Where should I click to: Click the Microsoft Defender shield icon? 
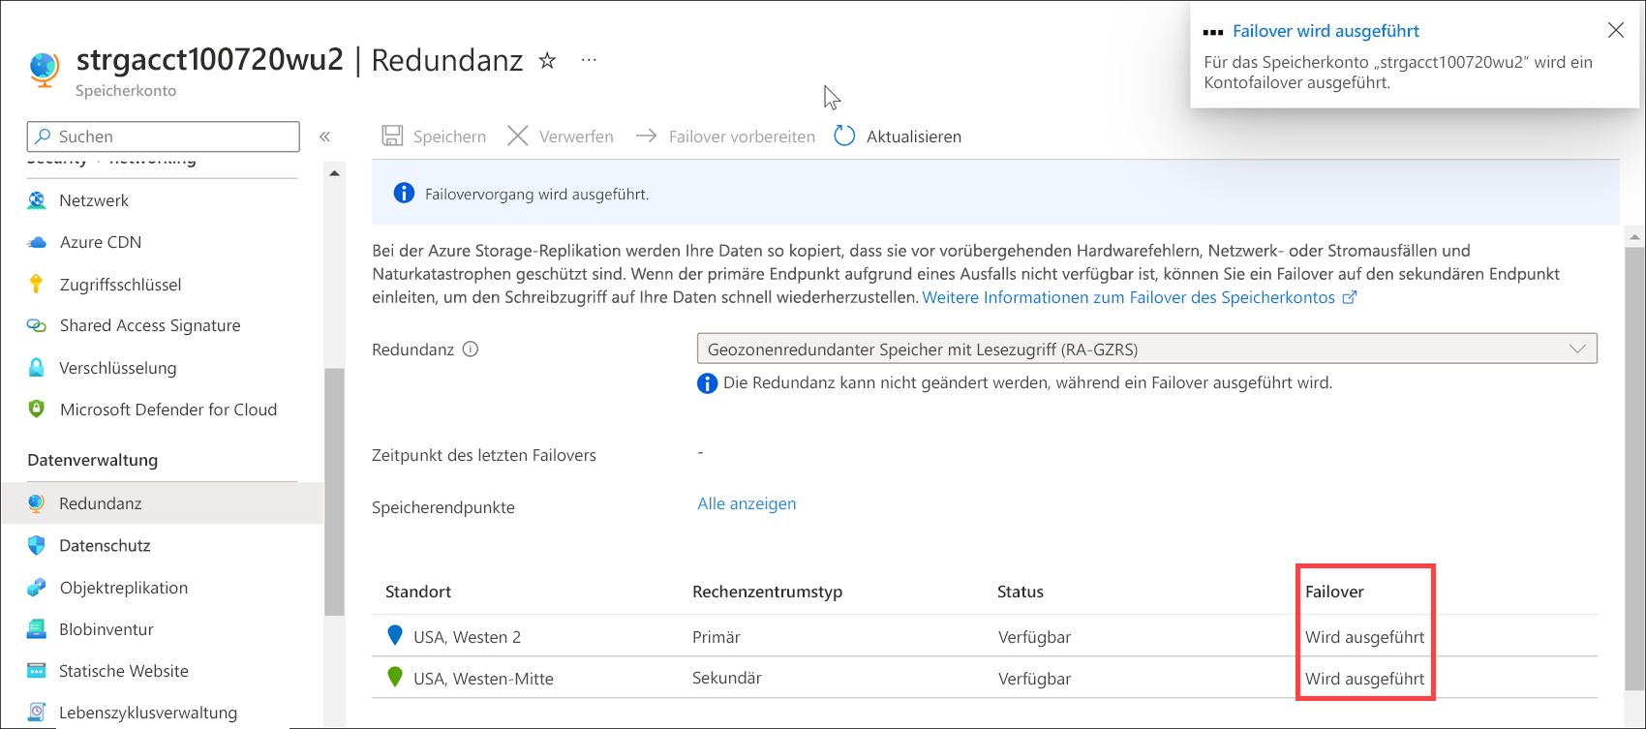pyautogui.click(x=37, y=409)
